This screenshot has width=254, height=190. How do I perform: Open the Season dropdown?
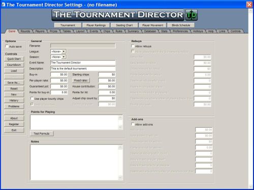[63, 57]
